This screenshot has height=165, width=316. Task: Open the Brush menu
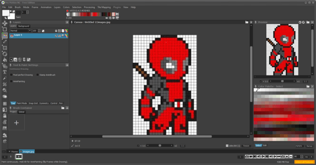tap(18, 7)
